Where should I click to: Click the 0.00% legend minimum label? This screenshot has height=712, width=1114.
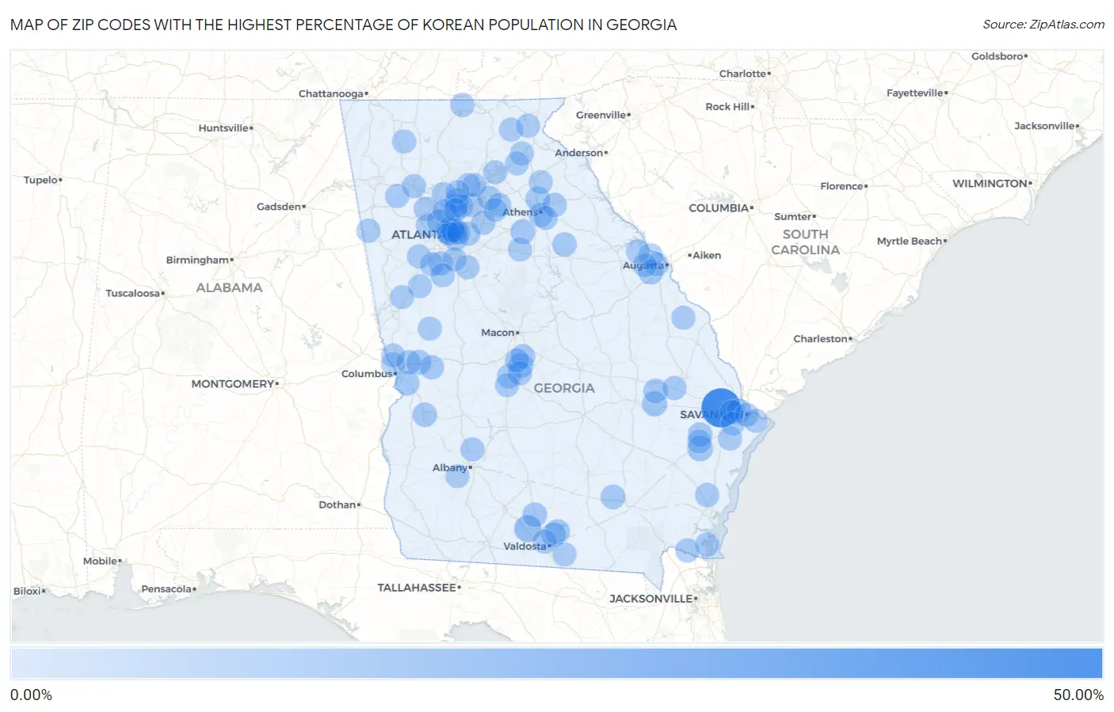pos(31,695)
